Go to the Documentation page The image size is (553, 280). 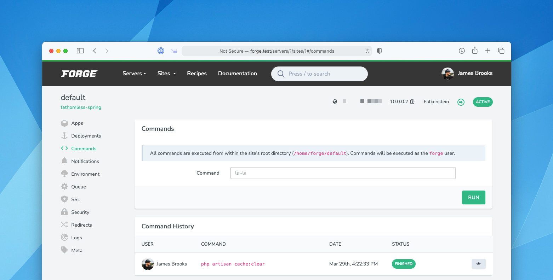(x=238, y=74)
